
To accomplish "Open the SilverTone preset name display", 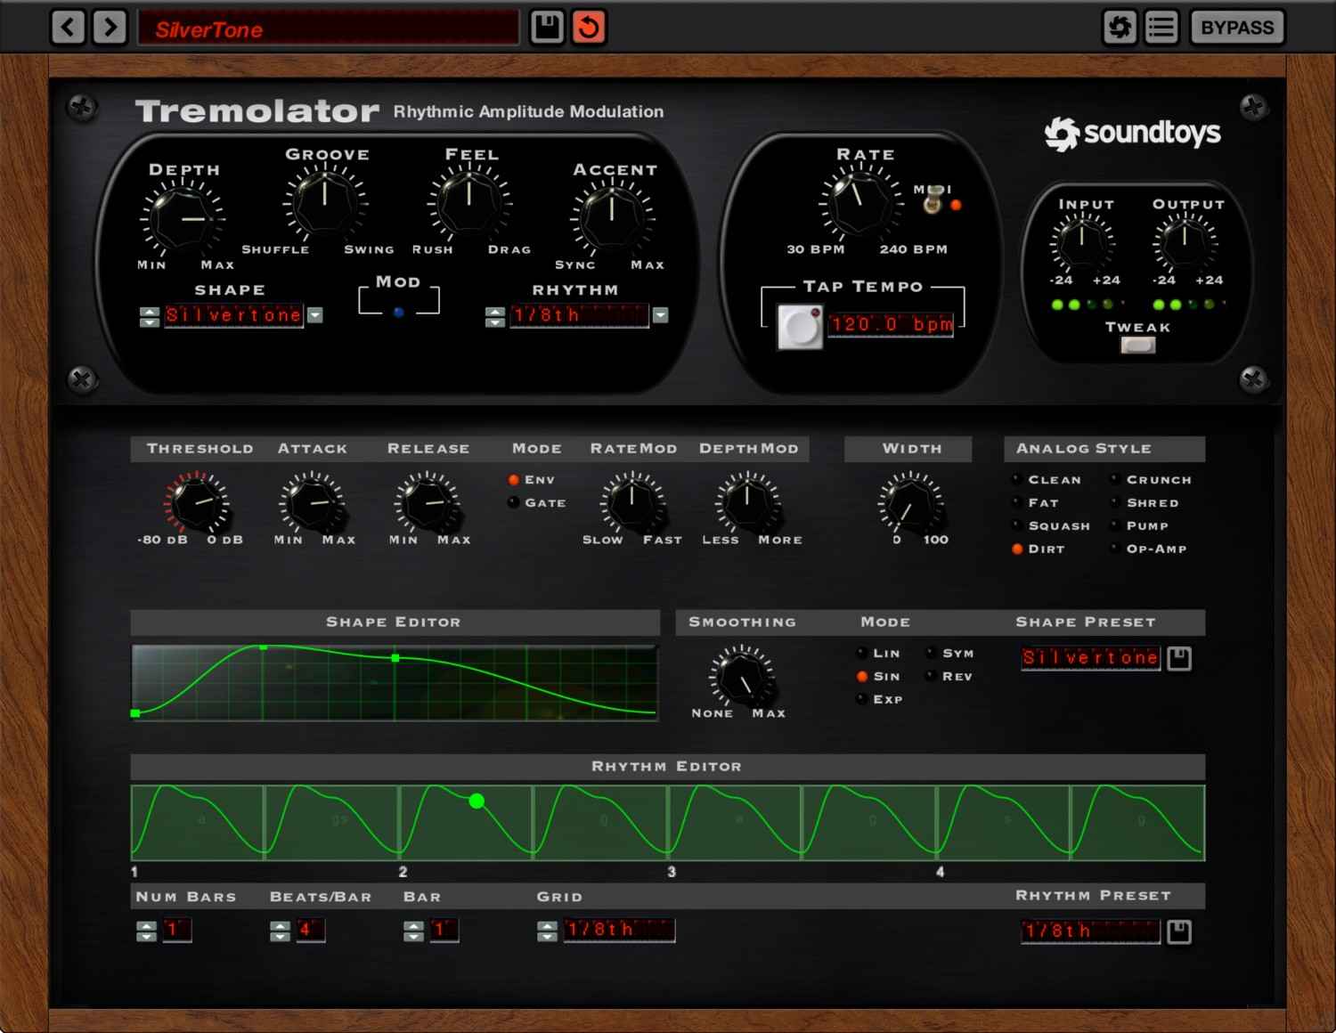I will (x=328, y=28).
